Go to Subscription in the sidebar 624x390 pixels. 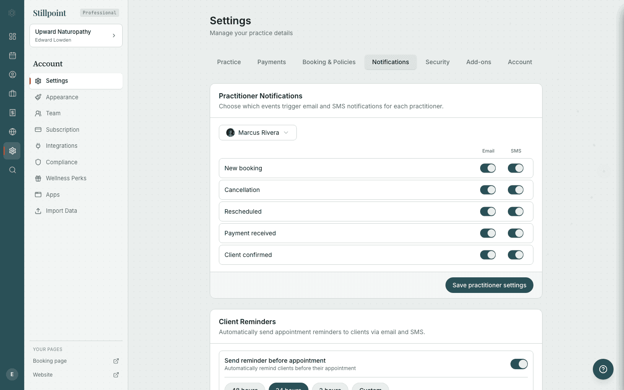[x=76, y=130]
